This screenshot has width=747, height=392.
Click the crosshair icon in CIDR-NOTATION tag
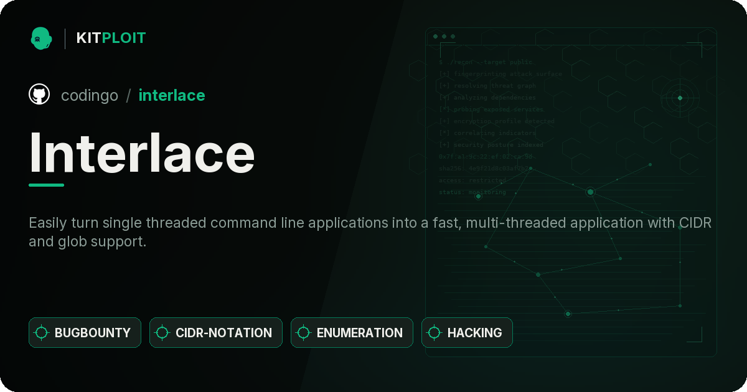[x=162, y=333]
